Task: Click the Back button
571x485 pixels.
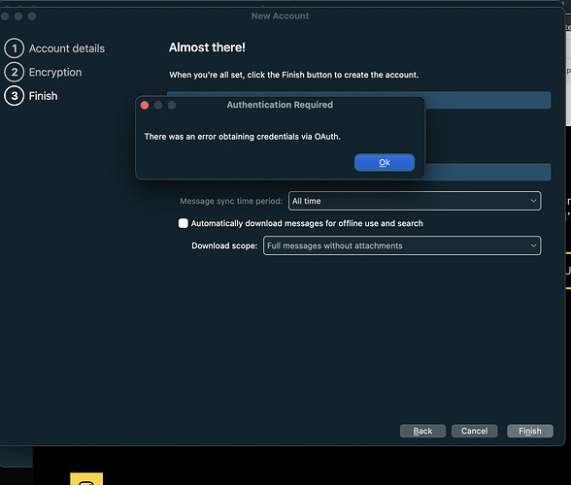Action: [x=422, y=431]
